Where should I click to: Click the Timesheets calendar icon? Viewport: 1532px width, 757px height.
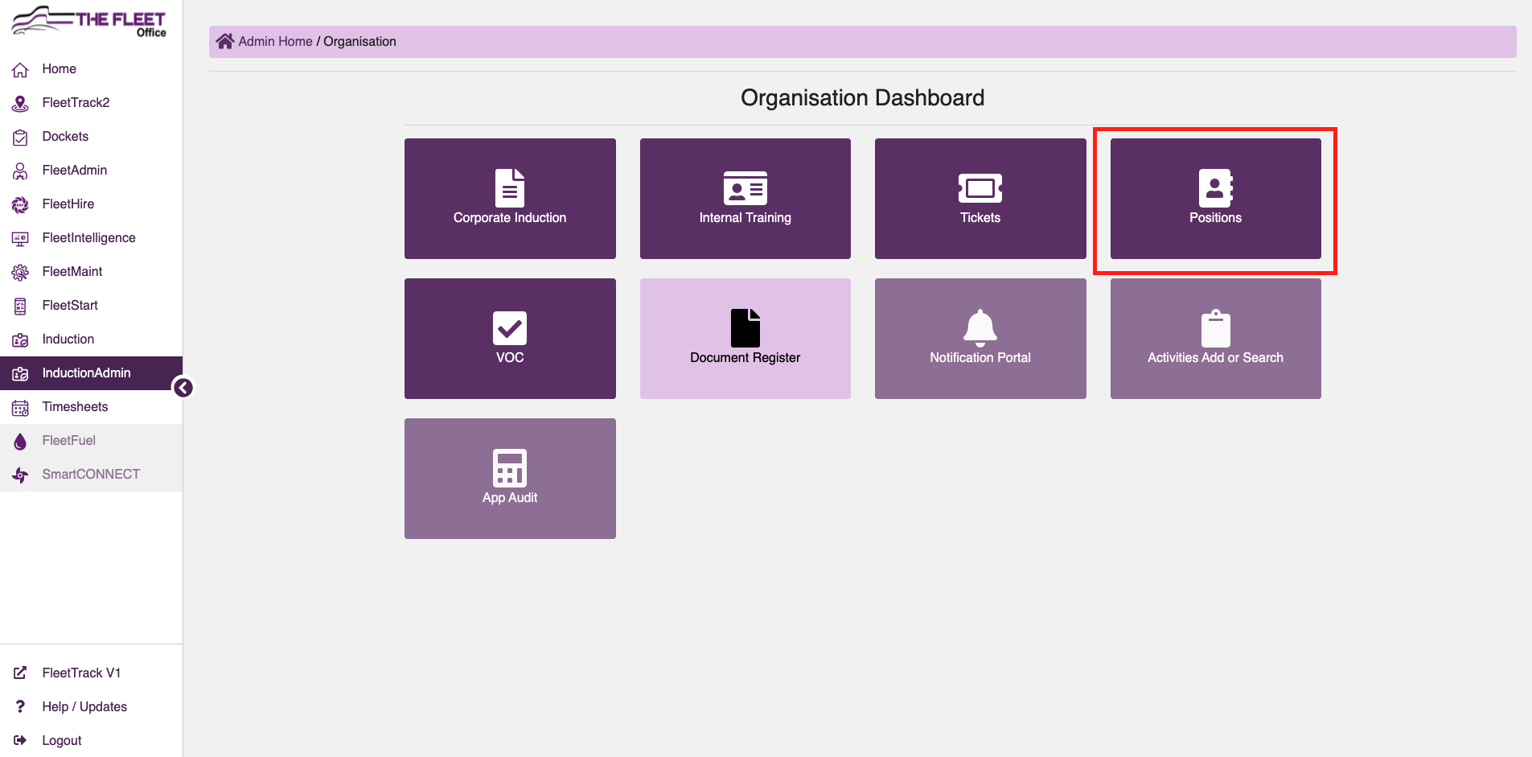[x=20, y=408]
